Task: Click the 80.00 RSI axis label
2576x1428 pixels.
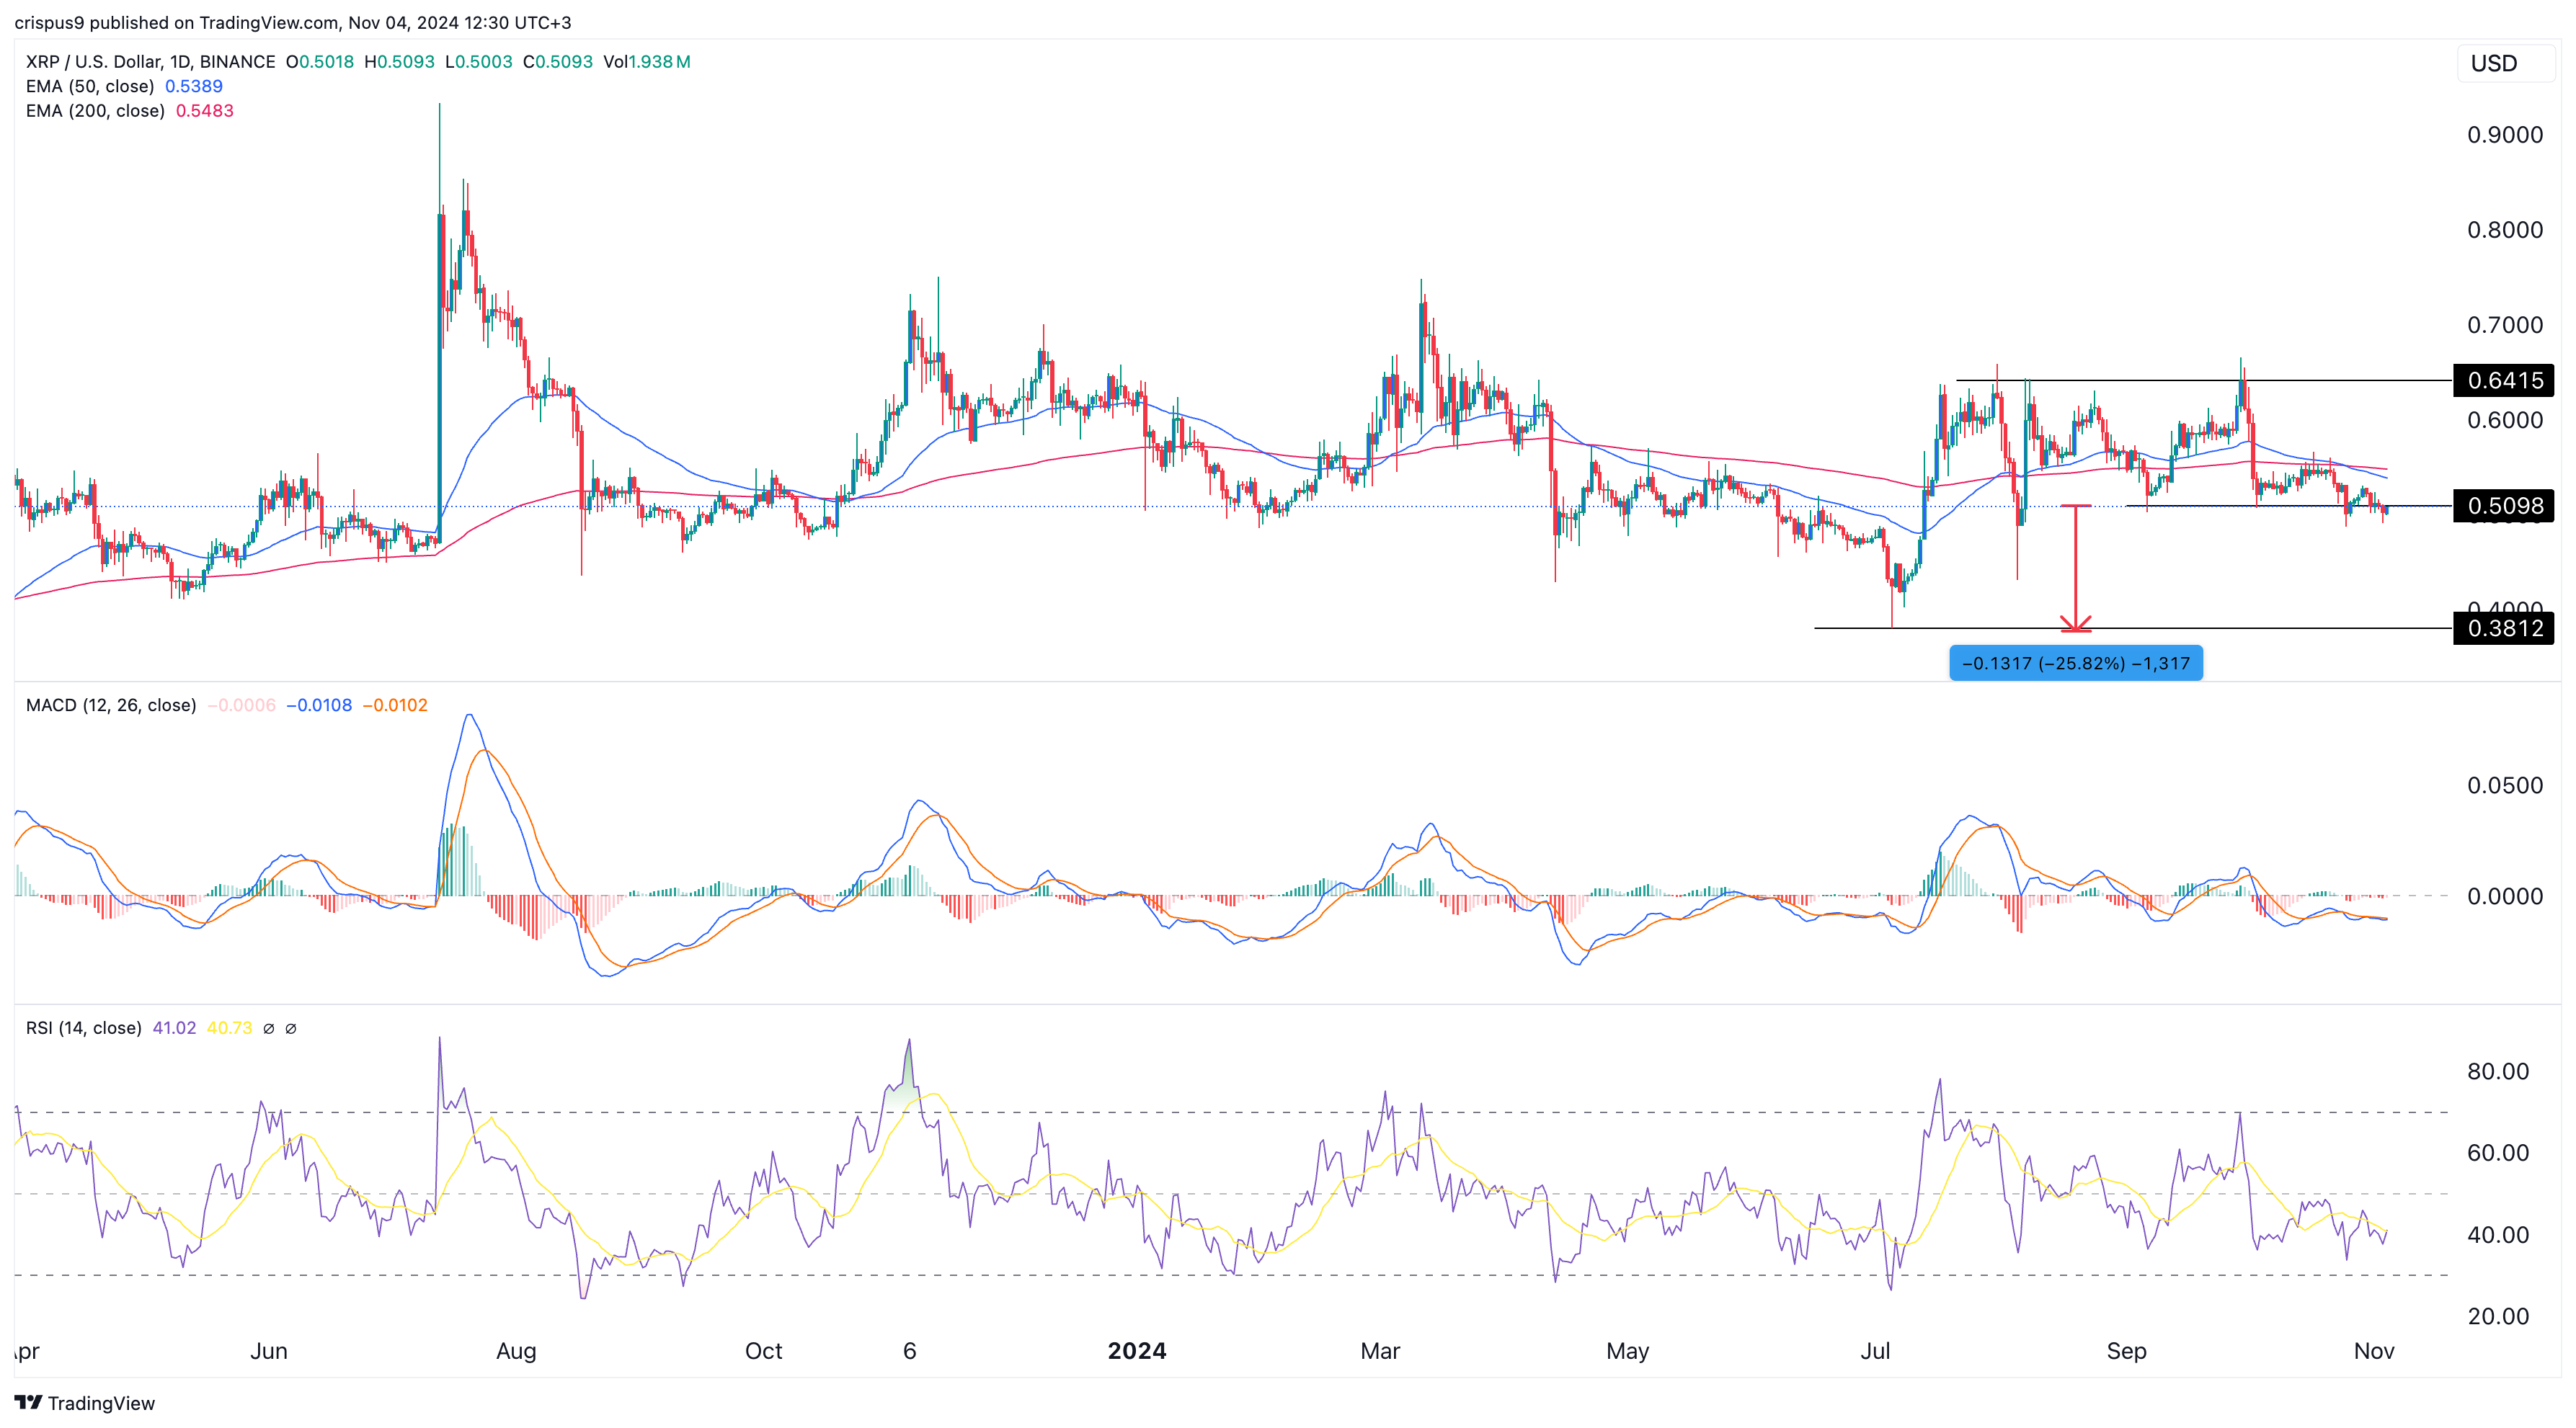Action: tap(2498, 1071)
